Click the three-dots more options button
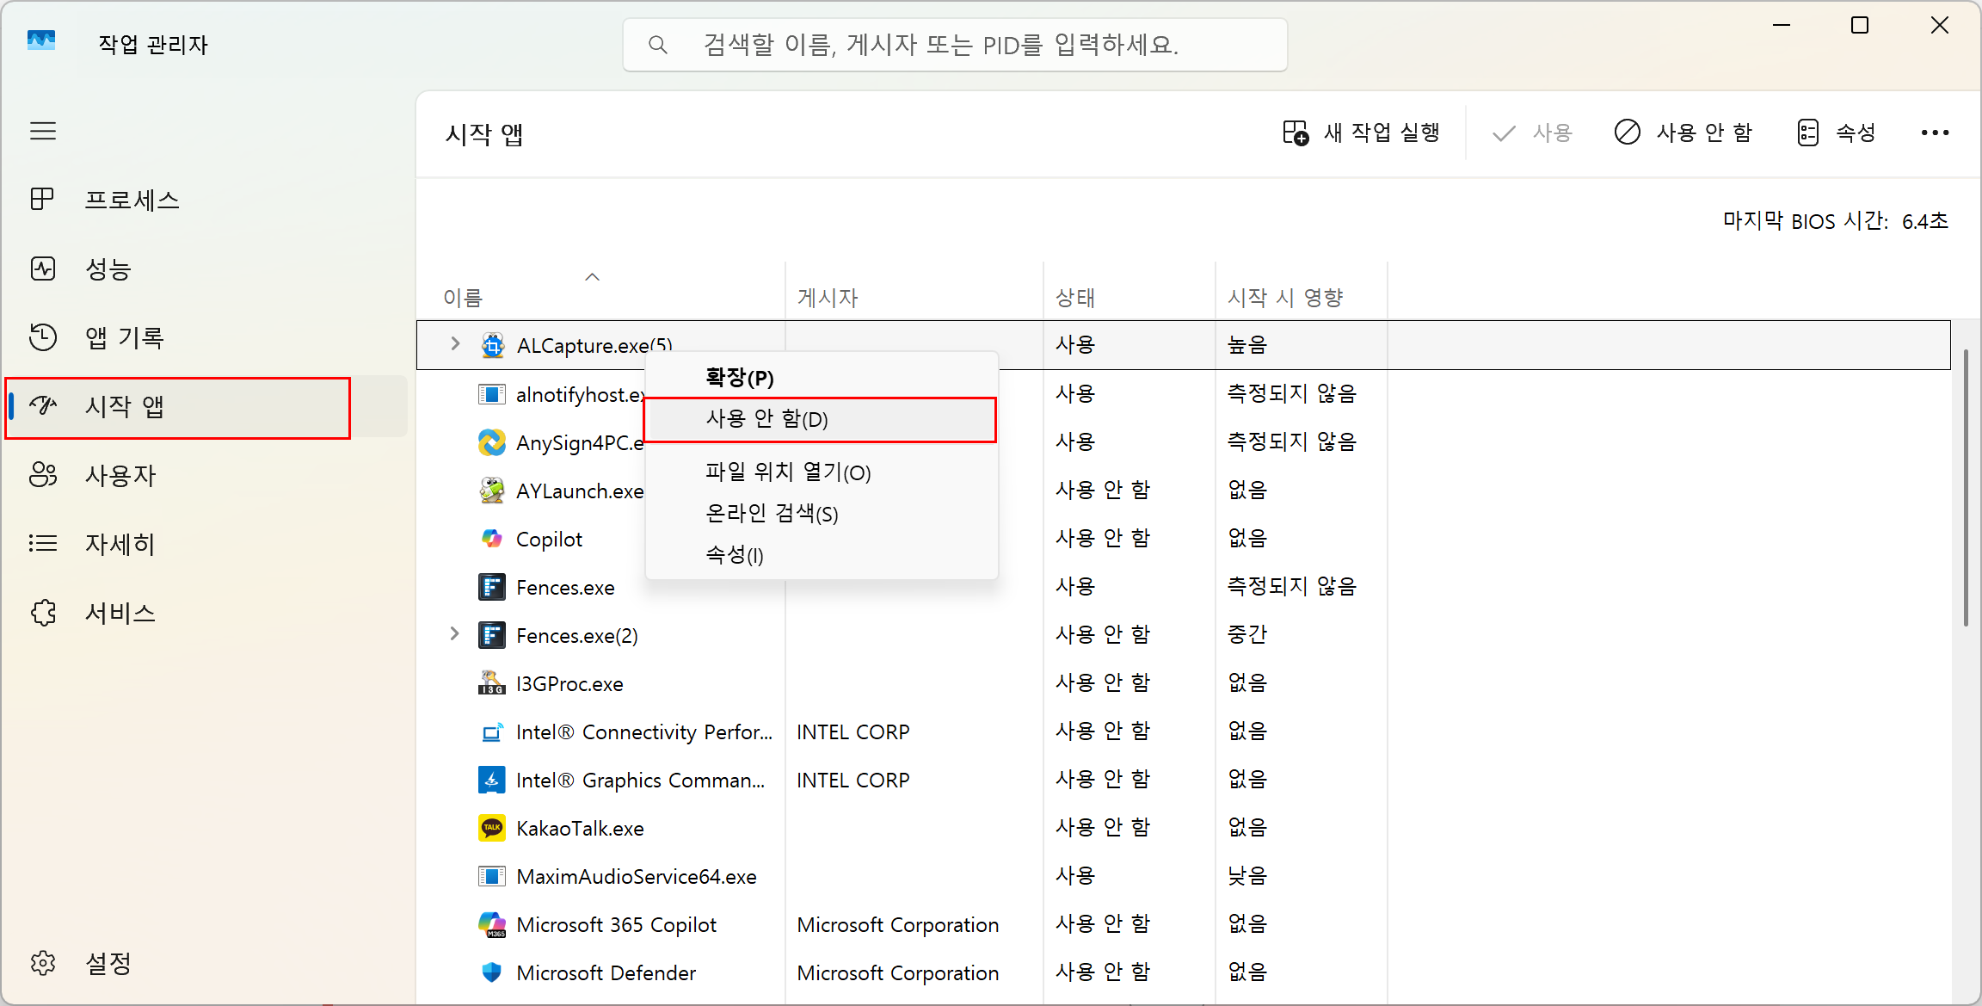The width and height of the screenshot is (1982, 1006). (1935, 133)
